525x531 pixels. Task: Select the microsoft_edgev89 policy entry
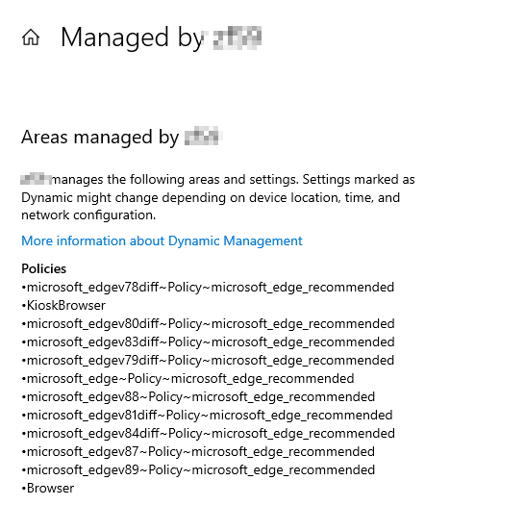pos(198,470)
